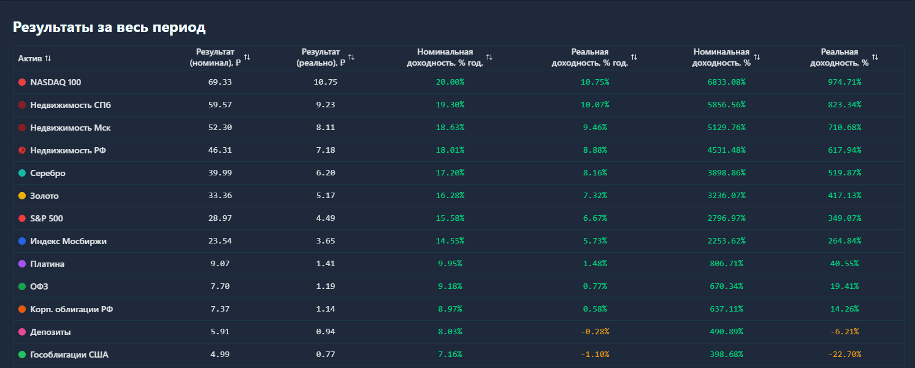
Task: Sort total Реальная доходность, % column icon
Action: tap(875, 57)
